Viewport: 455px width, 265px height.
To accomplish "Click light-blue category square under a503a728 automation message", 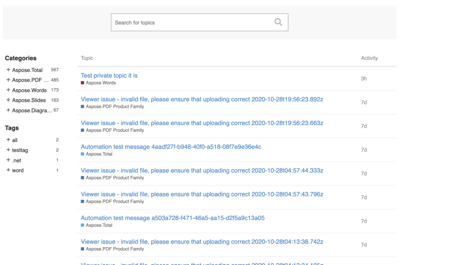I will tap(82, 225).
